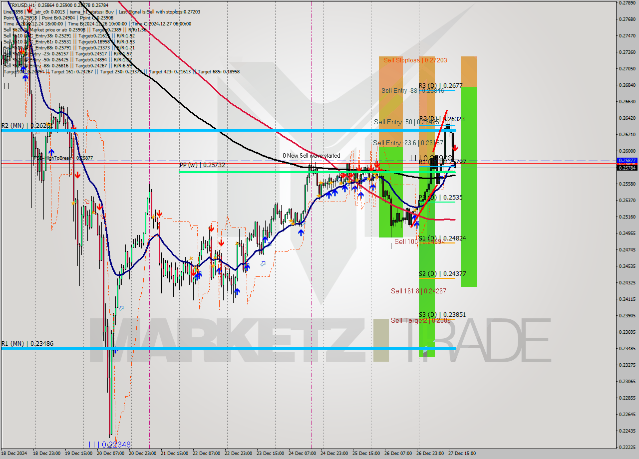The height and width of the screenshot is (459, 639).
Task: Click '0 New Sell wave started' annotation
Action: (x=312, y=156)
